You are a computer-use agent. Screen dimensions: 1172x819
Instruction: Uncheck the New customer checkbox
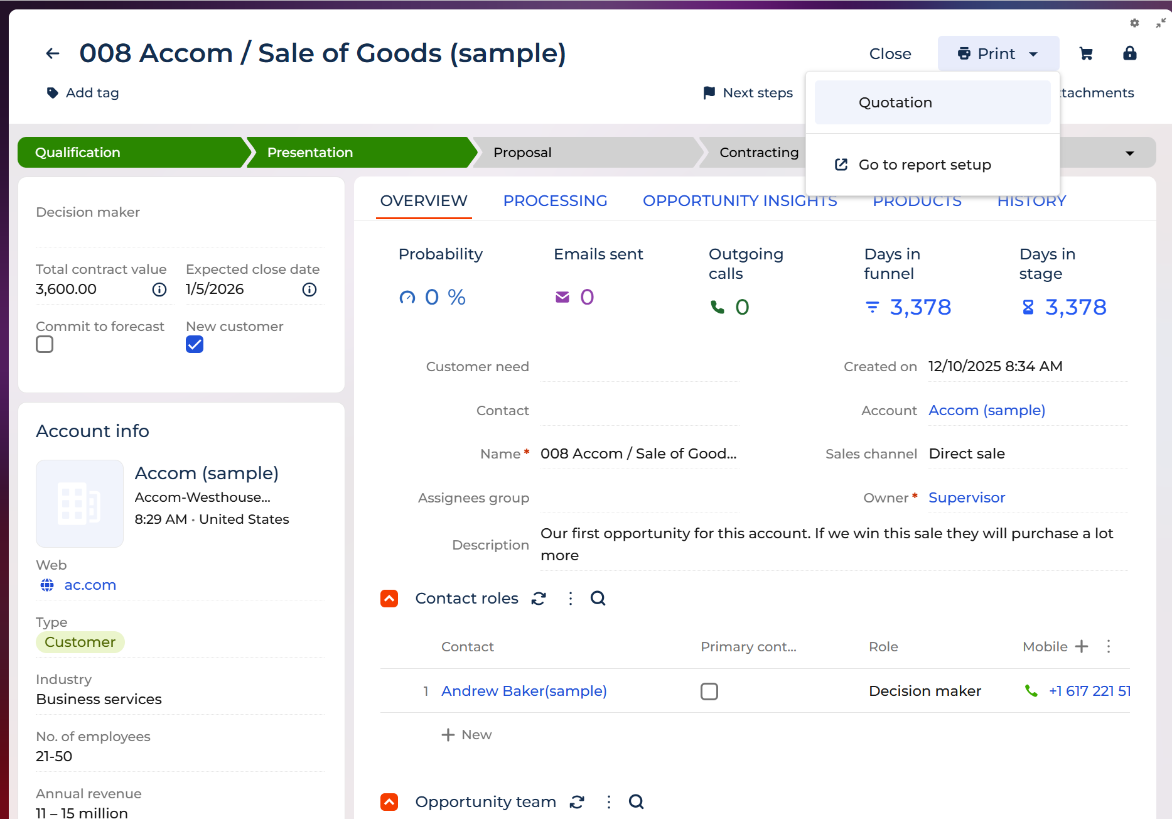[195, 345]
